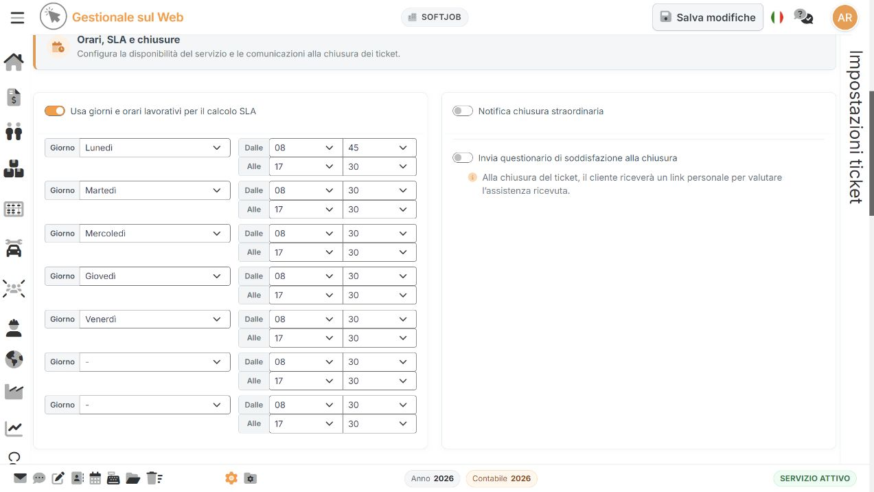Open the car repair icon in sidebar

pyautogui.click(x=14, y=248)
